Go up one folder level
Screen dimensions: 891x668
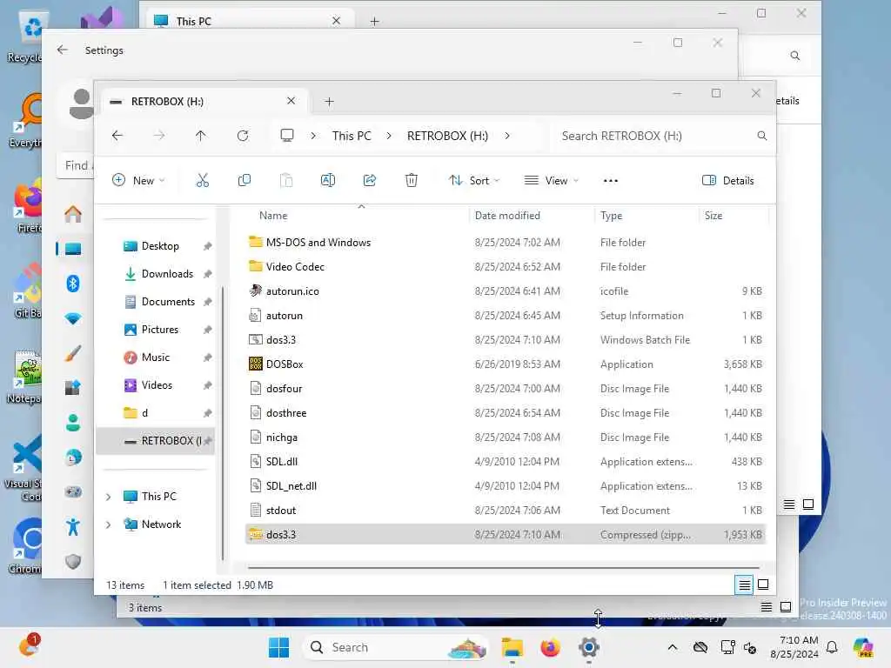coord(201,136)
